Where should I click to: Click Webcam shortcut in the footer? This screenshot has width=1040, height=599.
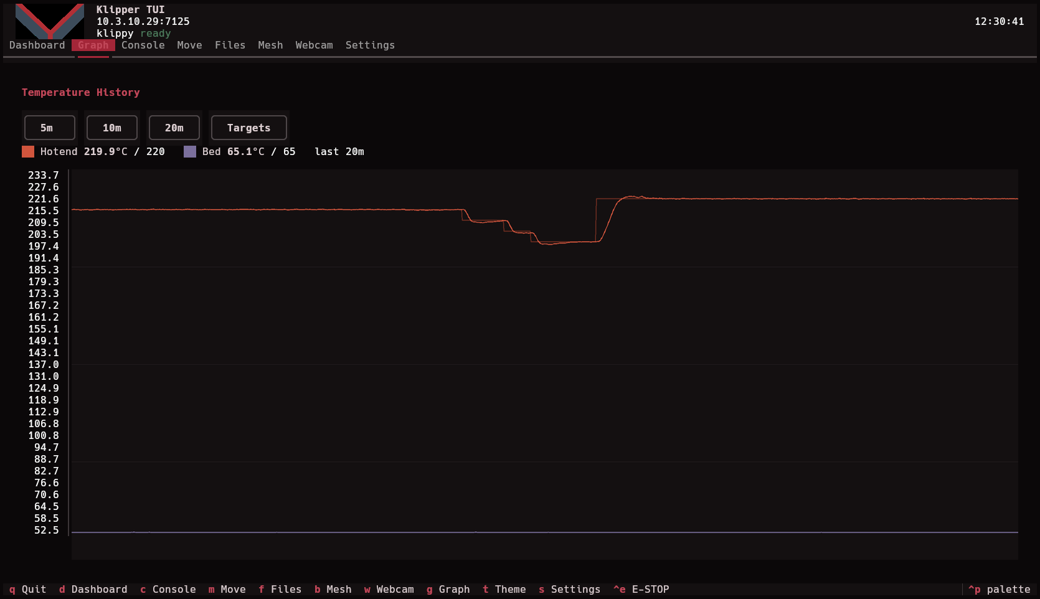click(389, 590)
